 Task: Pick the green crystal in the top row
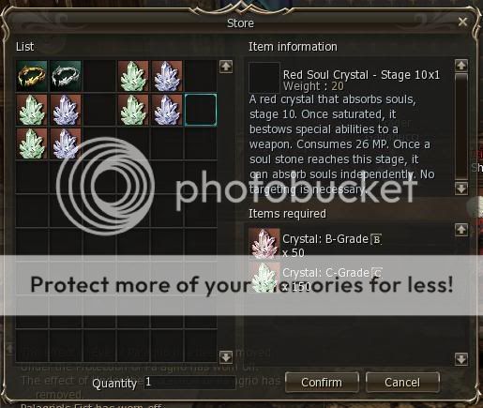click(133, 76)
